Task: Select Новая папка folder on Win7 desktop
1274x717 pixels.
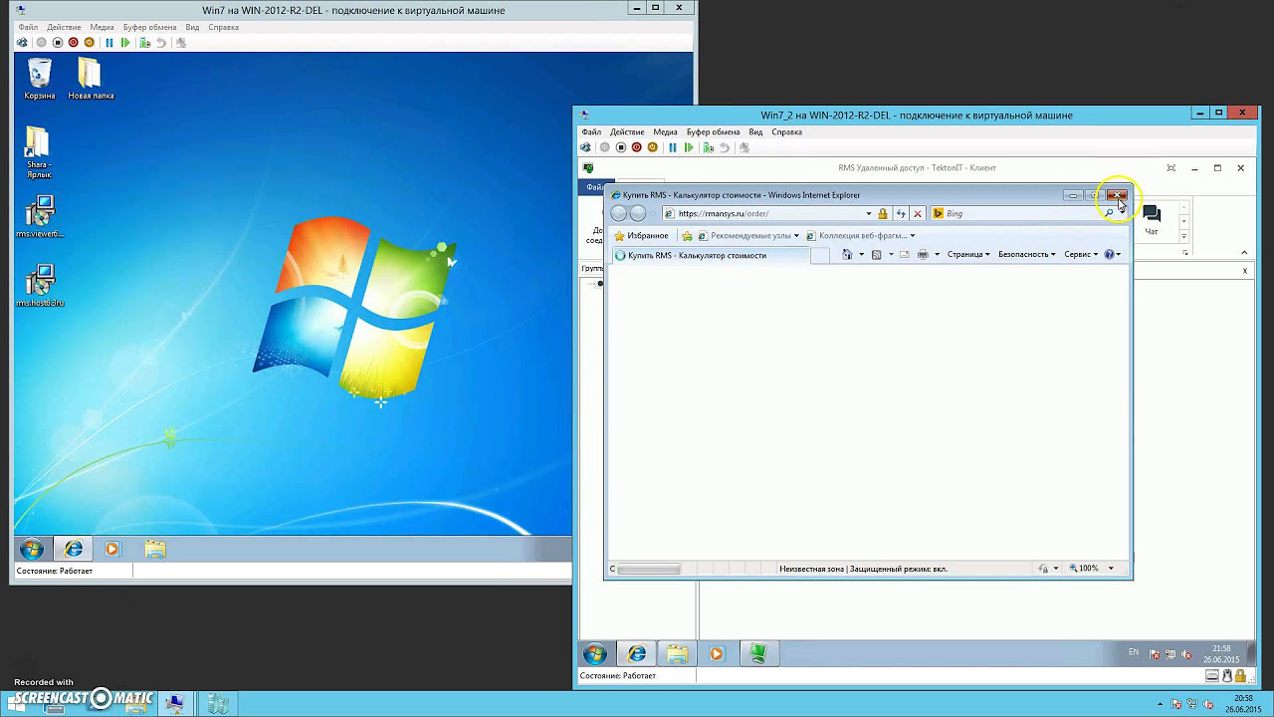Action: click(x=91, y=79)
